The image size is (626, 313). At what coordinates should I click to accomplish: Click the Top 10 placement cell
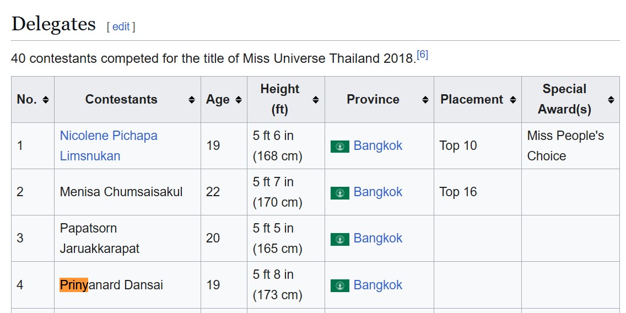coord(458,146)
